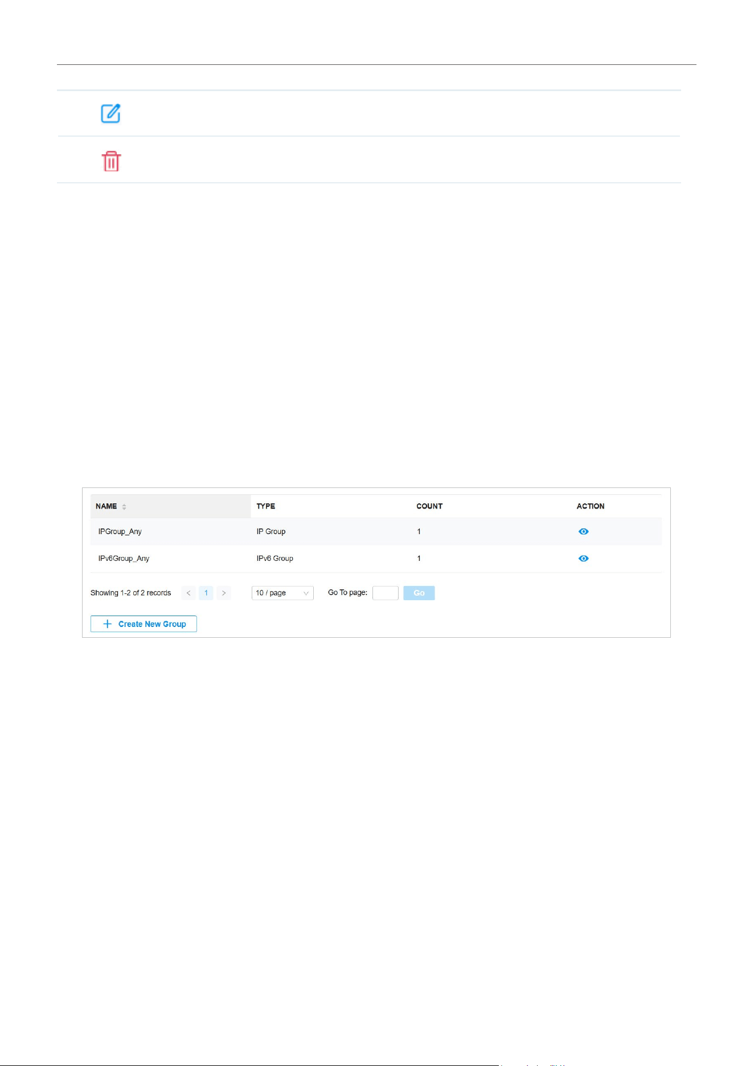Click the COUNT column header

pos(429,506)
